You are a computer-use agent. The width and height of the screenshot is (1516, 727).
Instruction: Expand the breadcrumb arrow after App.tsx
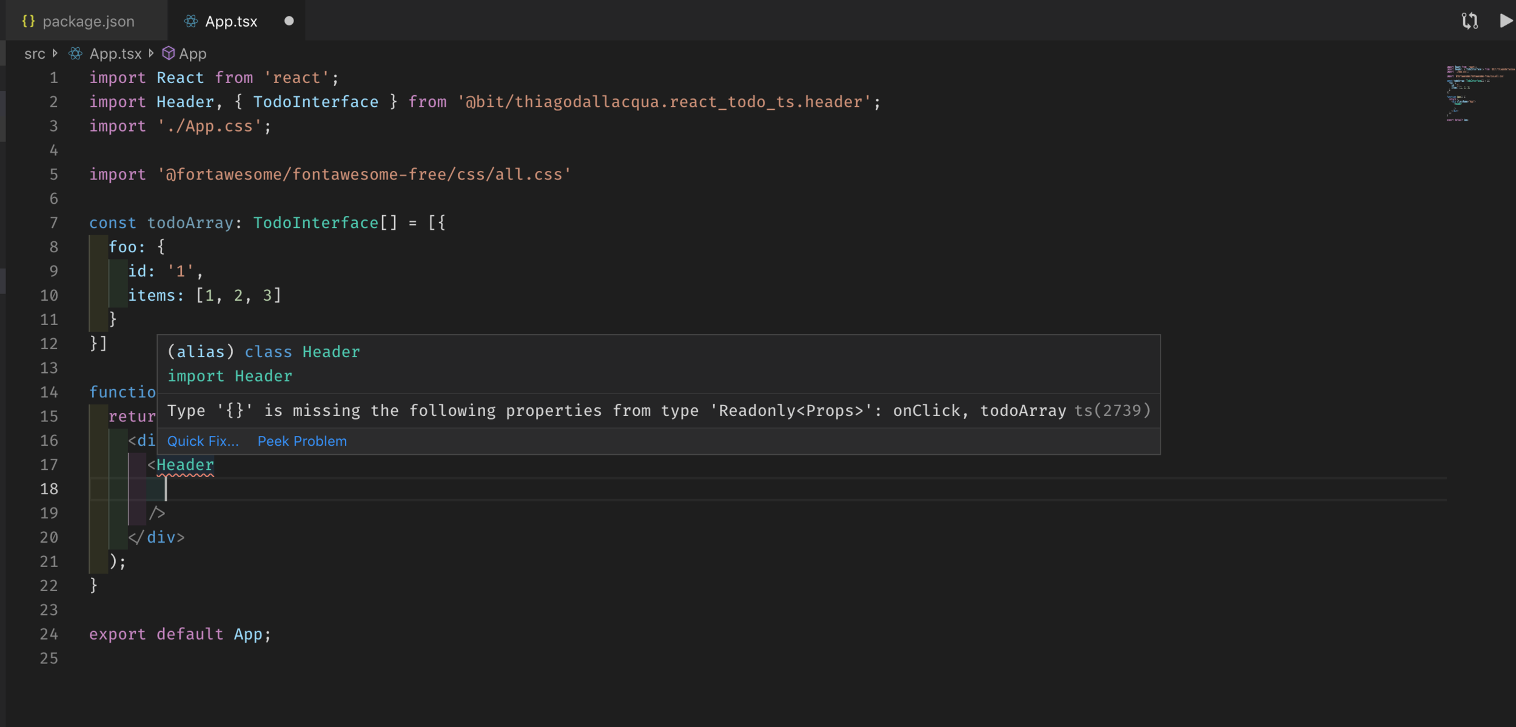pyautogui.click(x=152, y=53)
